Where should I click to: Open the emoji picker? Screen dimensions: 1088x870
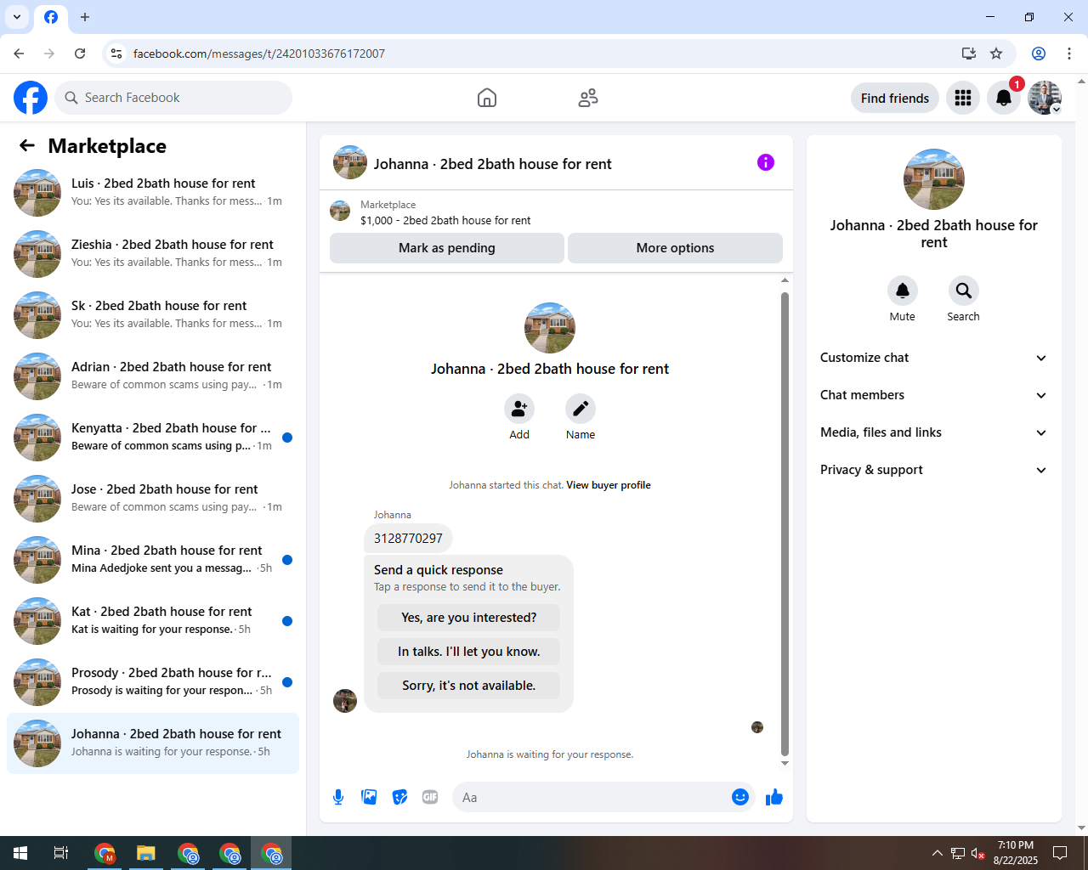(x=740, y=797)
